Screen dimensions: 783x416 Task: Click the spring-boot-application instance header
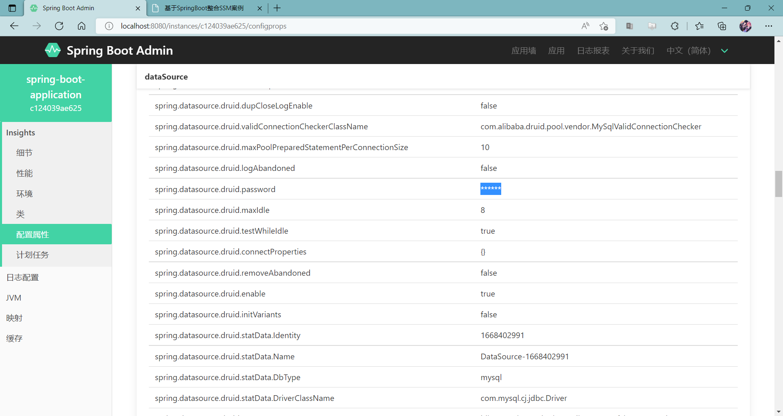(x=56, y=93)
